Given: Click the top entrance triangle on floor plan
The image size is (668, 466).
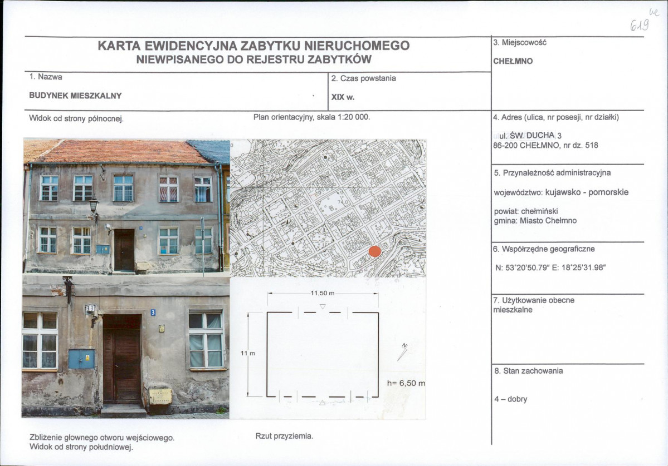Looking at the screenshot, I should click(x=323, y=306).
